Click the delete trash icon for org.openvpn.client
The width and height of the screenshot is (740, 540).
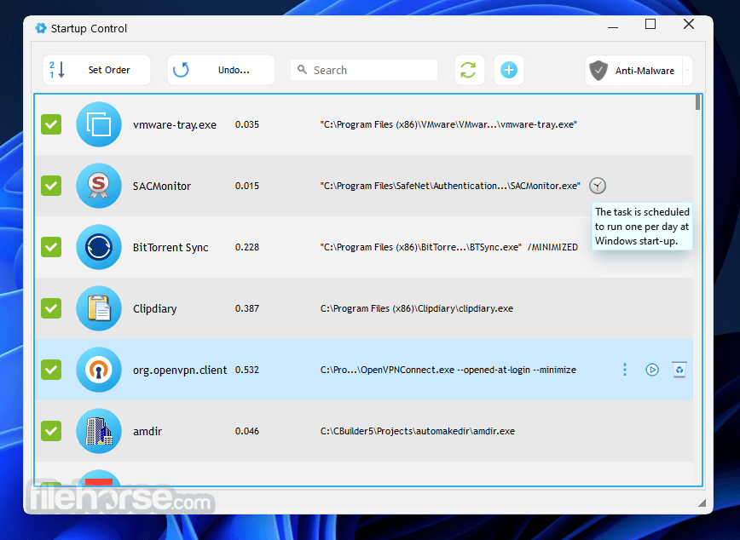(x=679, y=370)
